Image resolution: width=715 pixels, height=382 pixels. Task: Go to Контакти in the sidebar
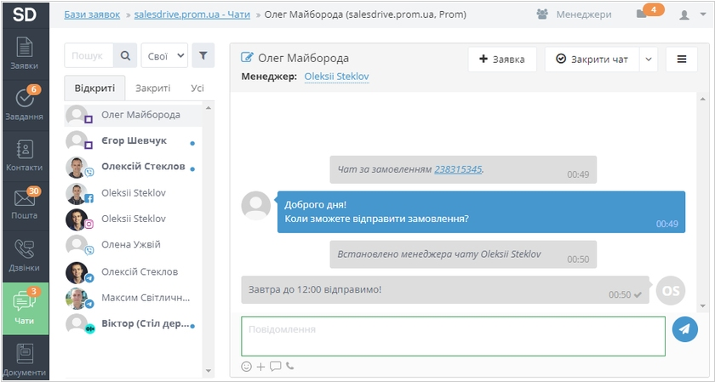[x=24, y=155]
